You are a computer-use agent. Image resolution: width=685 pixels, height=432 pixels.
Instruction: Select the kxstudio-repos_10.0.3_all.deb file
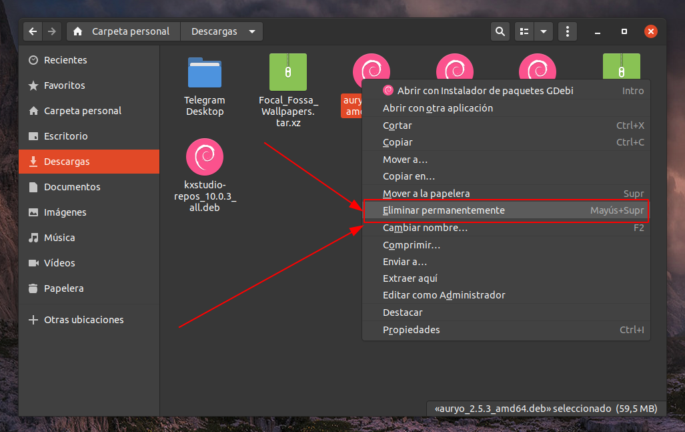click(205, 158)
